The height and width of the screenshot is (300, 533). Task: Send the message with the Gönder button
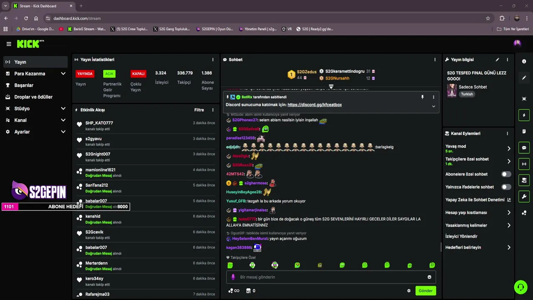(x=426, y=291)
